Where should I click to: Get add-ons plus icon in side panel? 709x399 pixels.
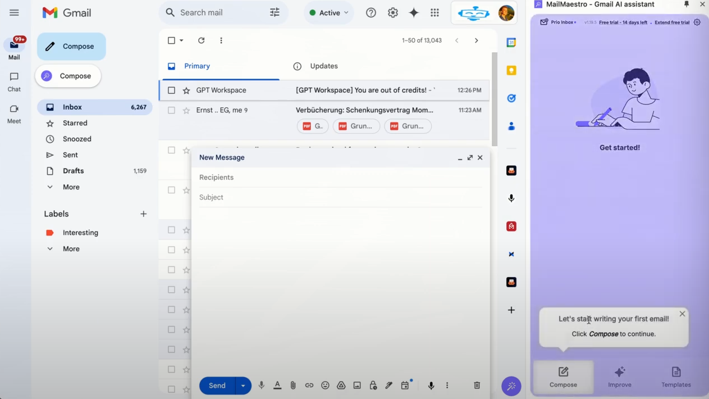coord(511,310)
